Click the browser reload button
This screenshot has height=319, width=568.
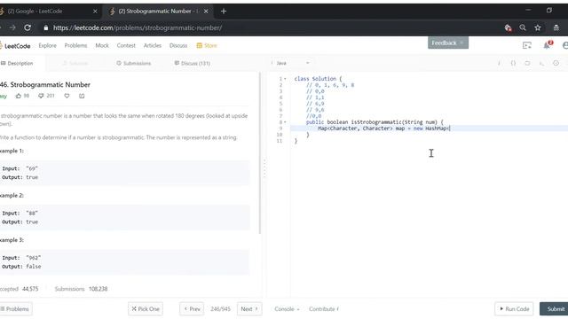tap(28, 27)
